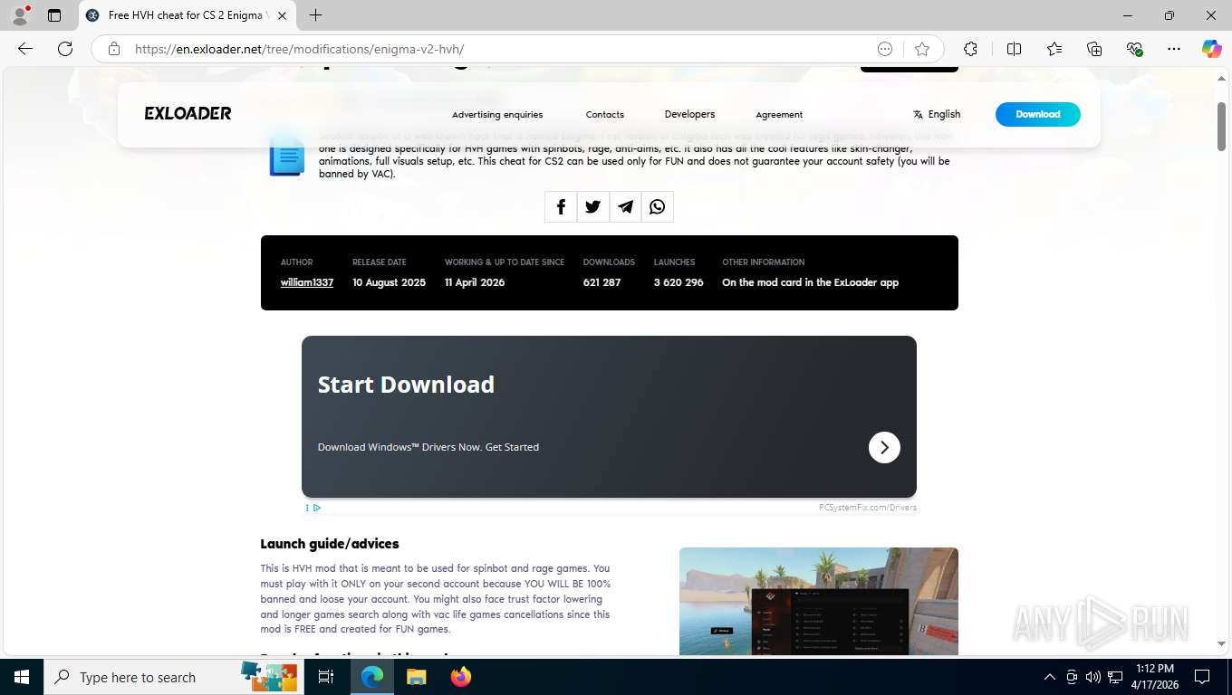Open Settings and more ellipsis menu
Viewport: 1232px width, 695px height.
pyautogui.click(x=1174, y=49)
